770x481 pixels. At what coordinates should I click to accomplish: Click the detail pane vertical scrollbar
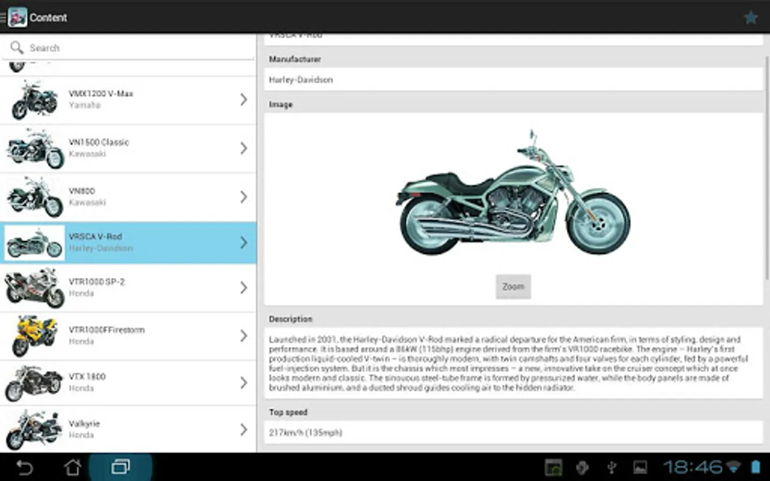pyautogui.click(x=767, y=168)
